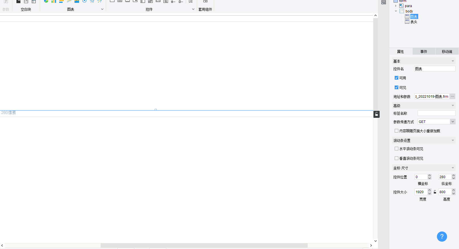The image size is (459, 249).
Task: Click the lock icon beside the canvas
Action: pos(377,114)
